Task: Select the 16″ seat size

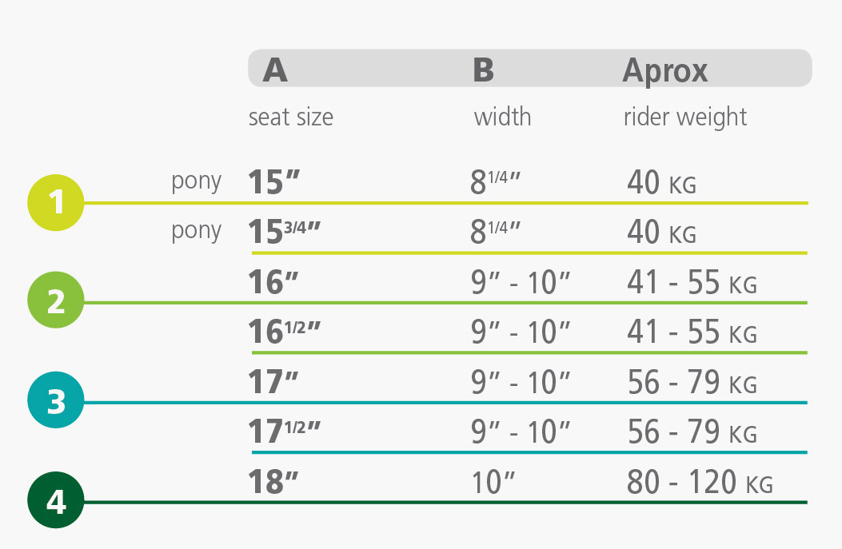Action: [x=273, y=282]
